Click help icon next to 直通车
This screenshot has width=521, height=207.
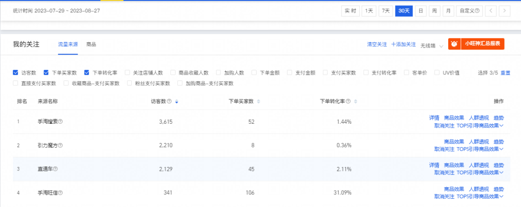(55, 169)
